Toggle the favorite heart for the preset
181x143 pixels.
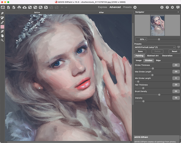[178, 47]
